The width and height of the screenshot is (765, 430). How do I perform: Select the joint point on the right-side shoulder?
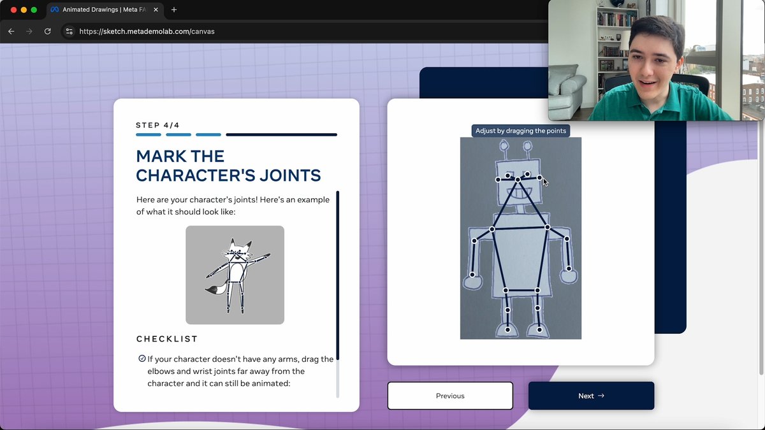547,227
